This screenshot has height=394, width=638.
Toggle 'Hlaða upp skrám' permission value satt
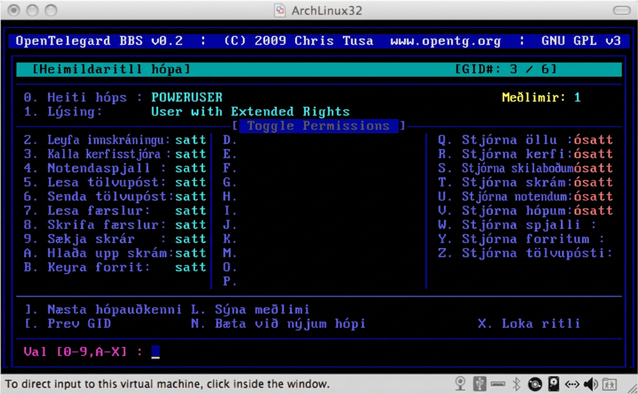coord(191,253)
